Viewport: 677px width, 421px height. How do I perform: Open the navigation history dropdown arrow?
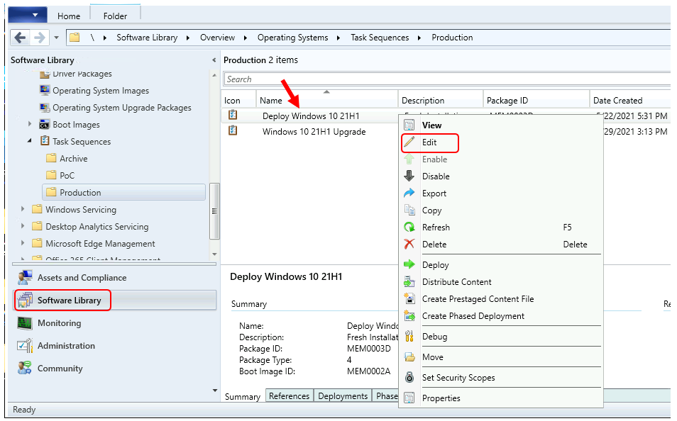[x=57, y=38]
